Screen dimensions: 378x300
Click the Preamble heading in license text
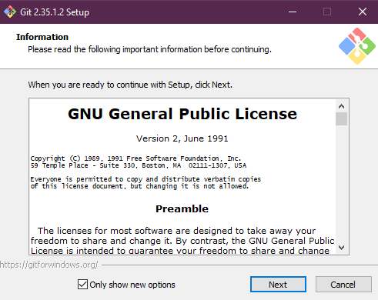(x=182, y=209)
